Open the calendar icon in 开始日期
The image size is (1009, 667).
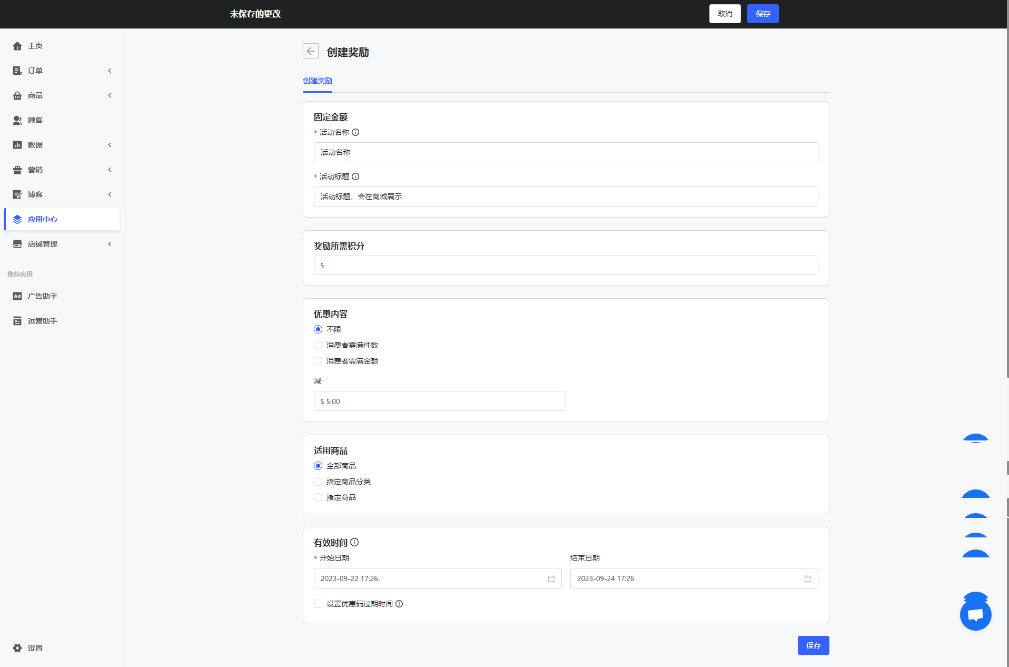[551, 578]
